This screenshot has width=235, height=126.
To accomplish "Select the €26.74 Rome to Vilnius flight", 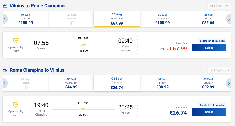I will coord(209,112).
